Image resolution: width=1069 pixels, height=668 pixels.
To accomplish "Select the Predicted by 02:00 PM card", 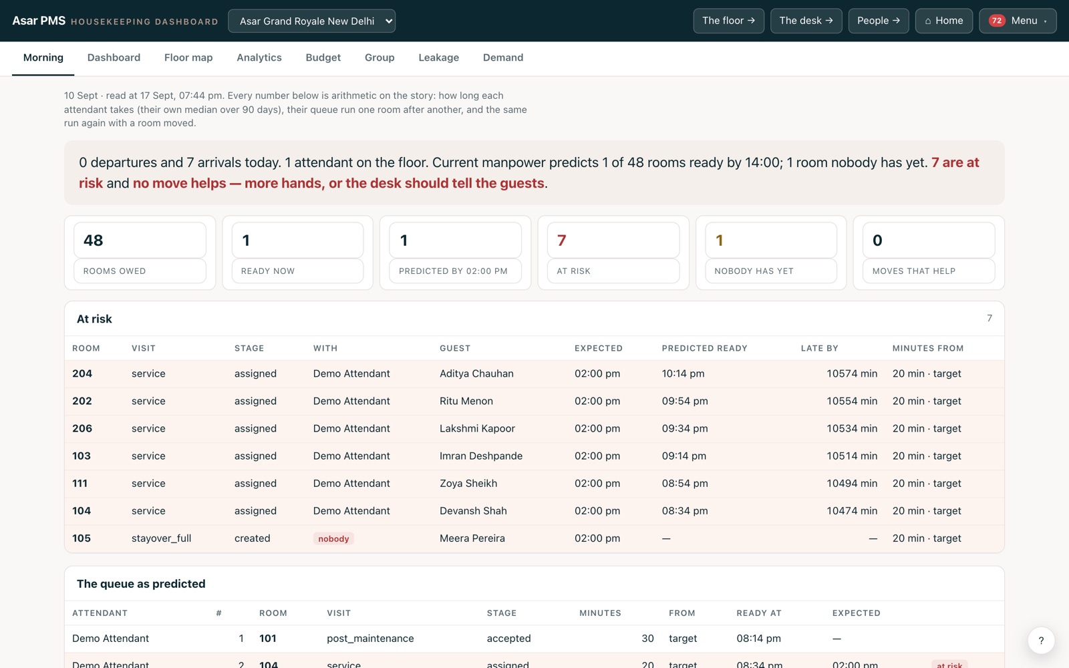I will point(455,253).
